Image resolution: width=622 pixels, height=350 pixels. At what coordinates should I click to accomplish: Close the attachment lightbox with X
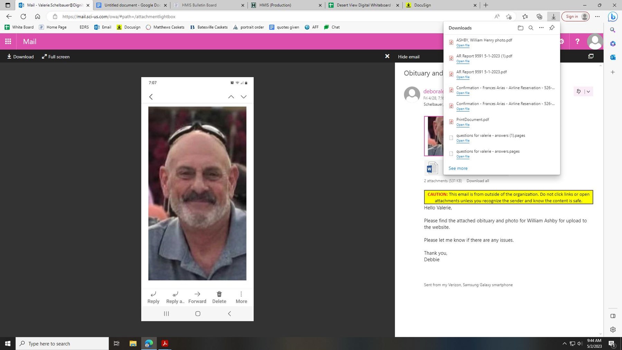(387, 56)
